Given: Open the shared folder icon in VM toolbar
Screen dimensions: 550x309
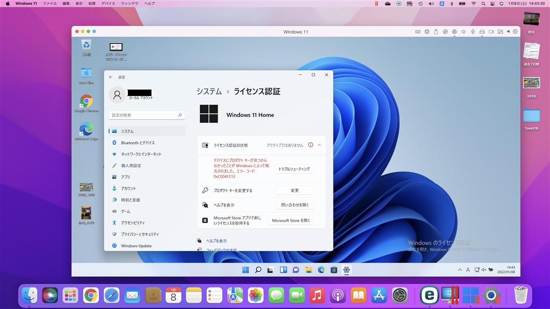Looking at the screenshot, I should (500, 32).
